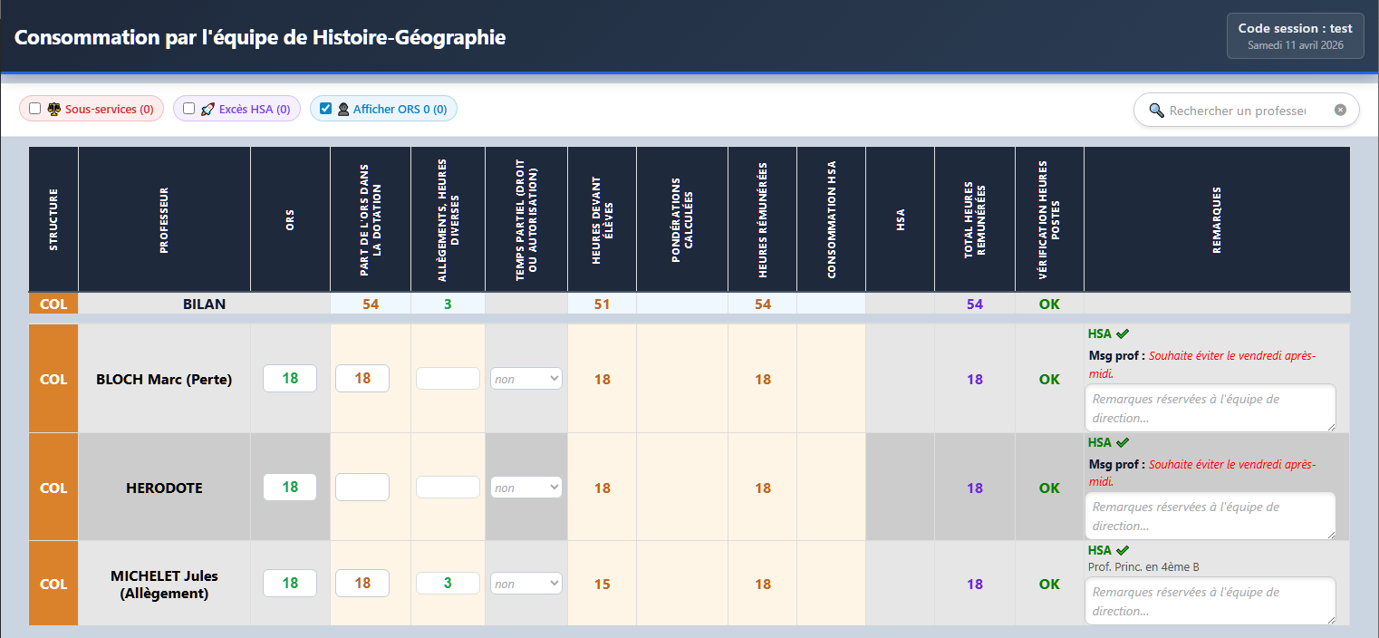
Task: Click the PROFESSEUR column header
Action: click(x=164, y=219)
